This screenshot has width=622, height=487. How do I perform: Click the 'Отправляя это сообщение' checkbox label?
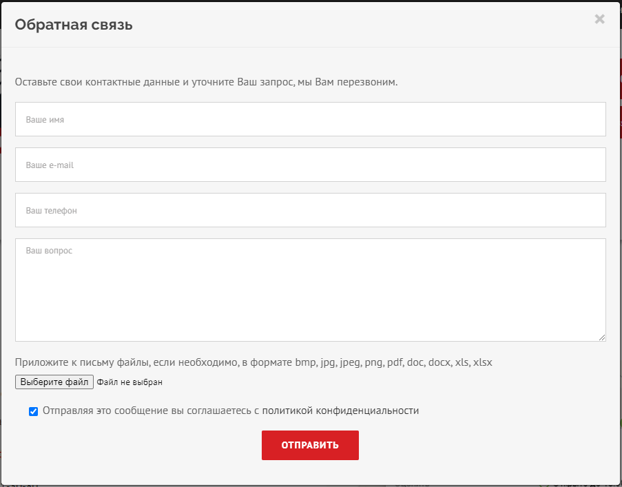coord(138,411)
